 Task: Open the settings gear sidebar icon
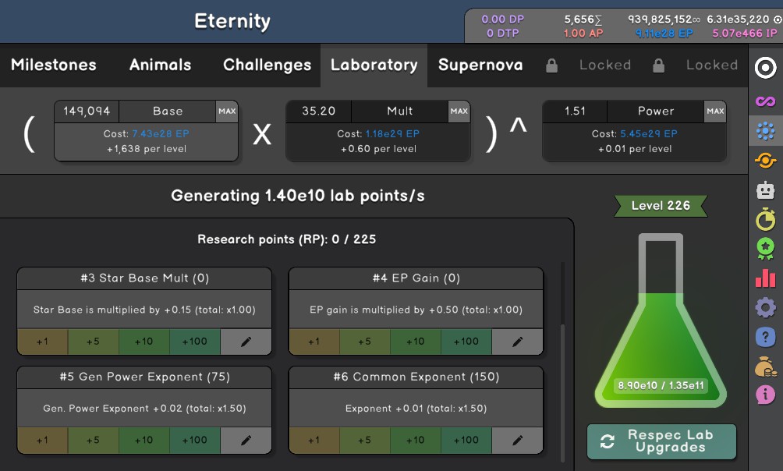tap(766, 308)
